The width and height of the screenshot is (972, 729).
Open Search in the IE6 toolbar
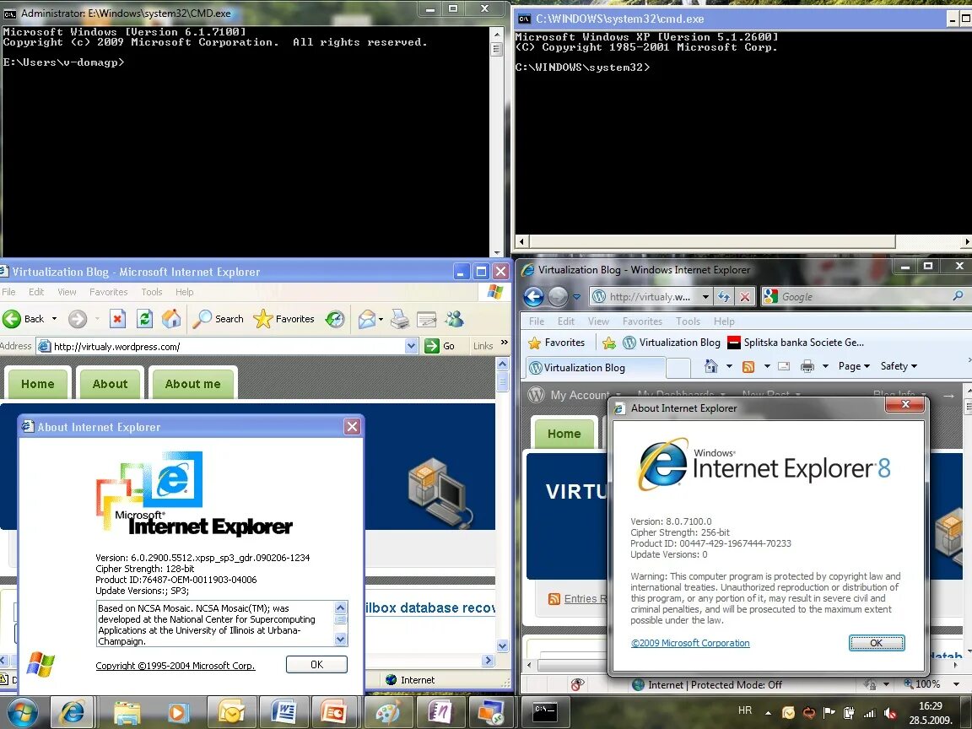[219, 319]
